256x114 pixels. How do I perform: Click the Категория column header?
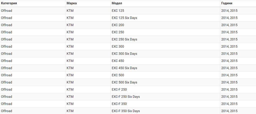coord(33,3)
